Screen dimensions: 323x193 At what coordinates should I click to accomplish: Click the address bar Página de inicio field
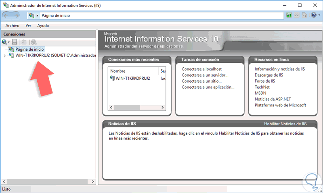click(x=155, y=15)
